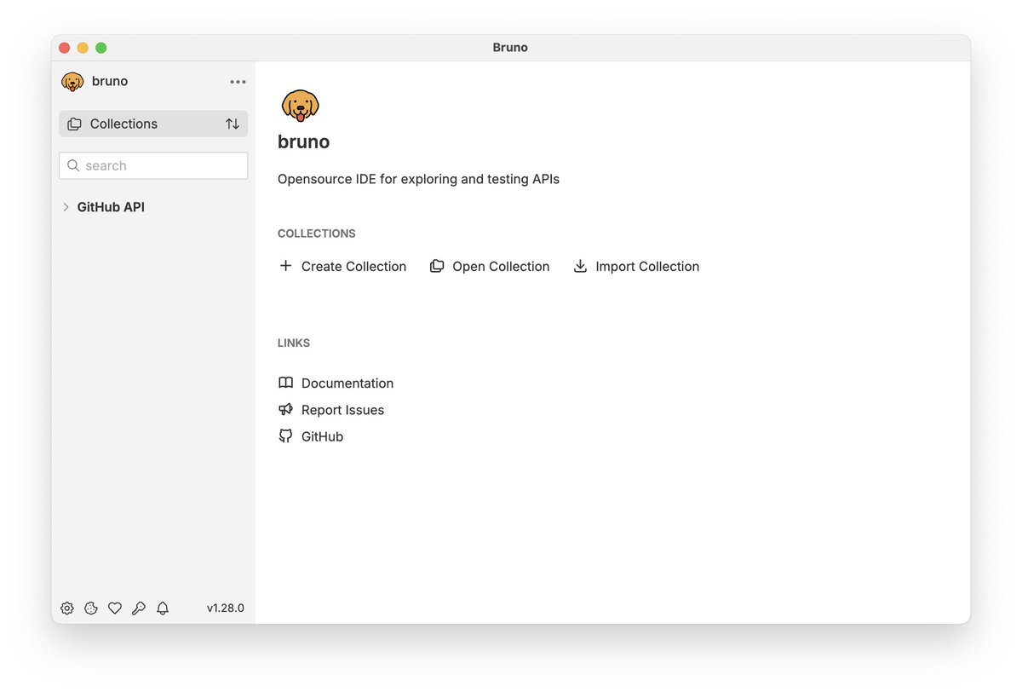Open notifications with the bell icon
Screen dimensions: 1022x692
pos(163,608)
